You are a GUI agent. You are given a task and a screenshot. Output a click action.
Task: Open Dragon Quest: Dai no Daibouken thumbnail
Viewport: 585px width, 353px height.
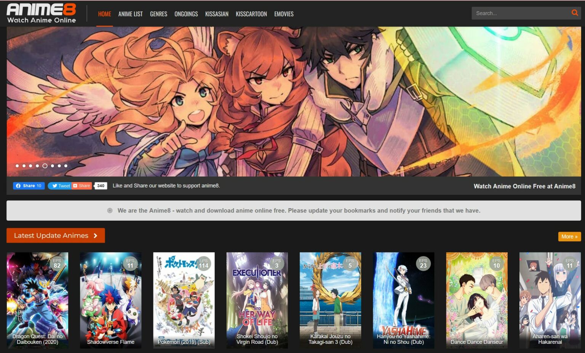pyautogui.click(x=37, y=300)
